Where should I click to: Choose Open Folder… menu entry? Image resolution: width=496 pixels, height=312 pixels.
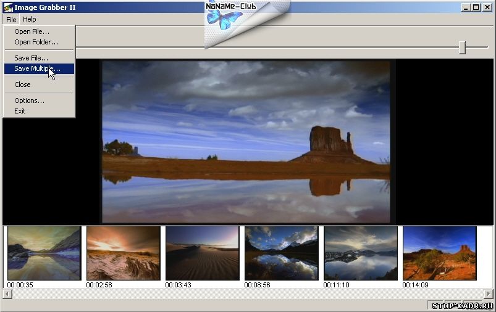[x=40, y=42]
